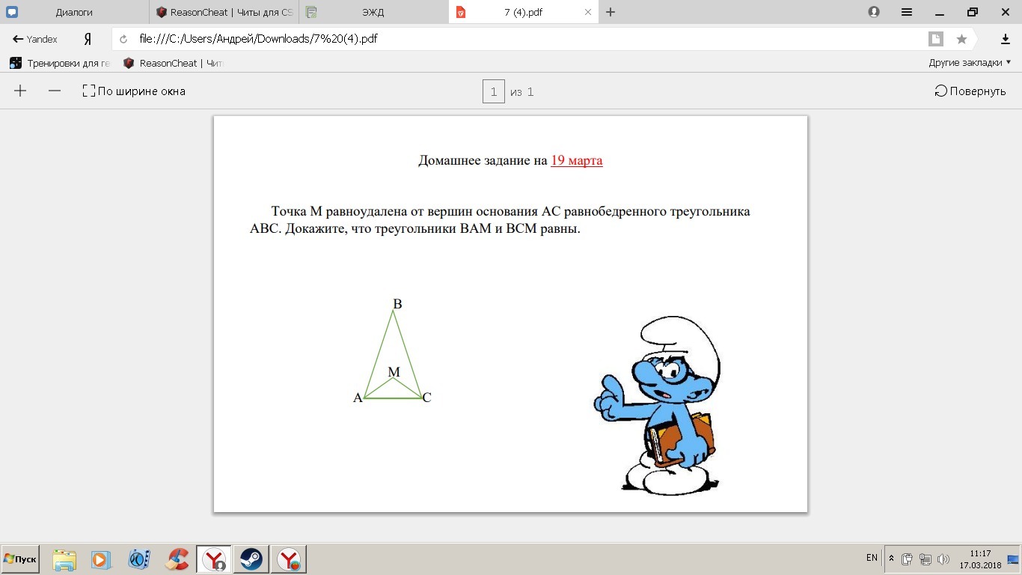Expand the Другие закладки dropdown
Screen dimensions: 1022x575
pos(970,63)
